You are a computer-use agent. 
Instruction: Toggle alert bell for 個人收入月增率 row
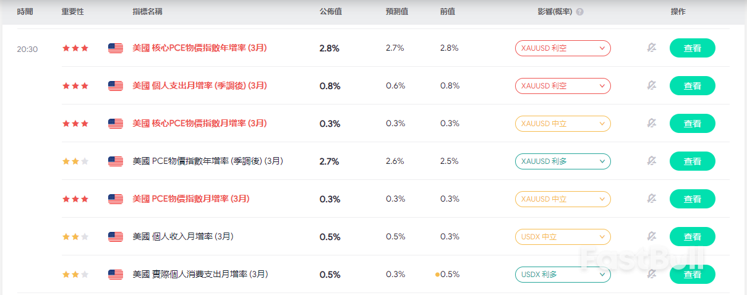tap(651, 237)
